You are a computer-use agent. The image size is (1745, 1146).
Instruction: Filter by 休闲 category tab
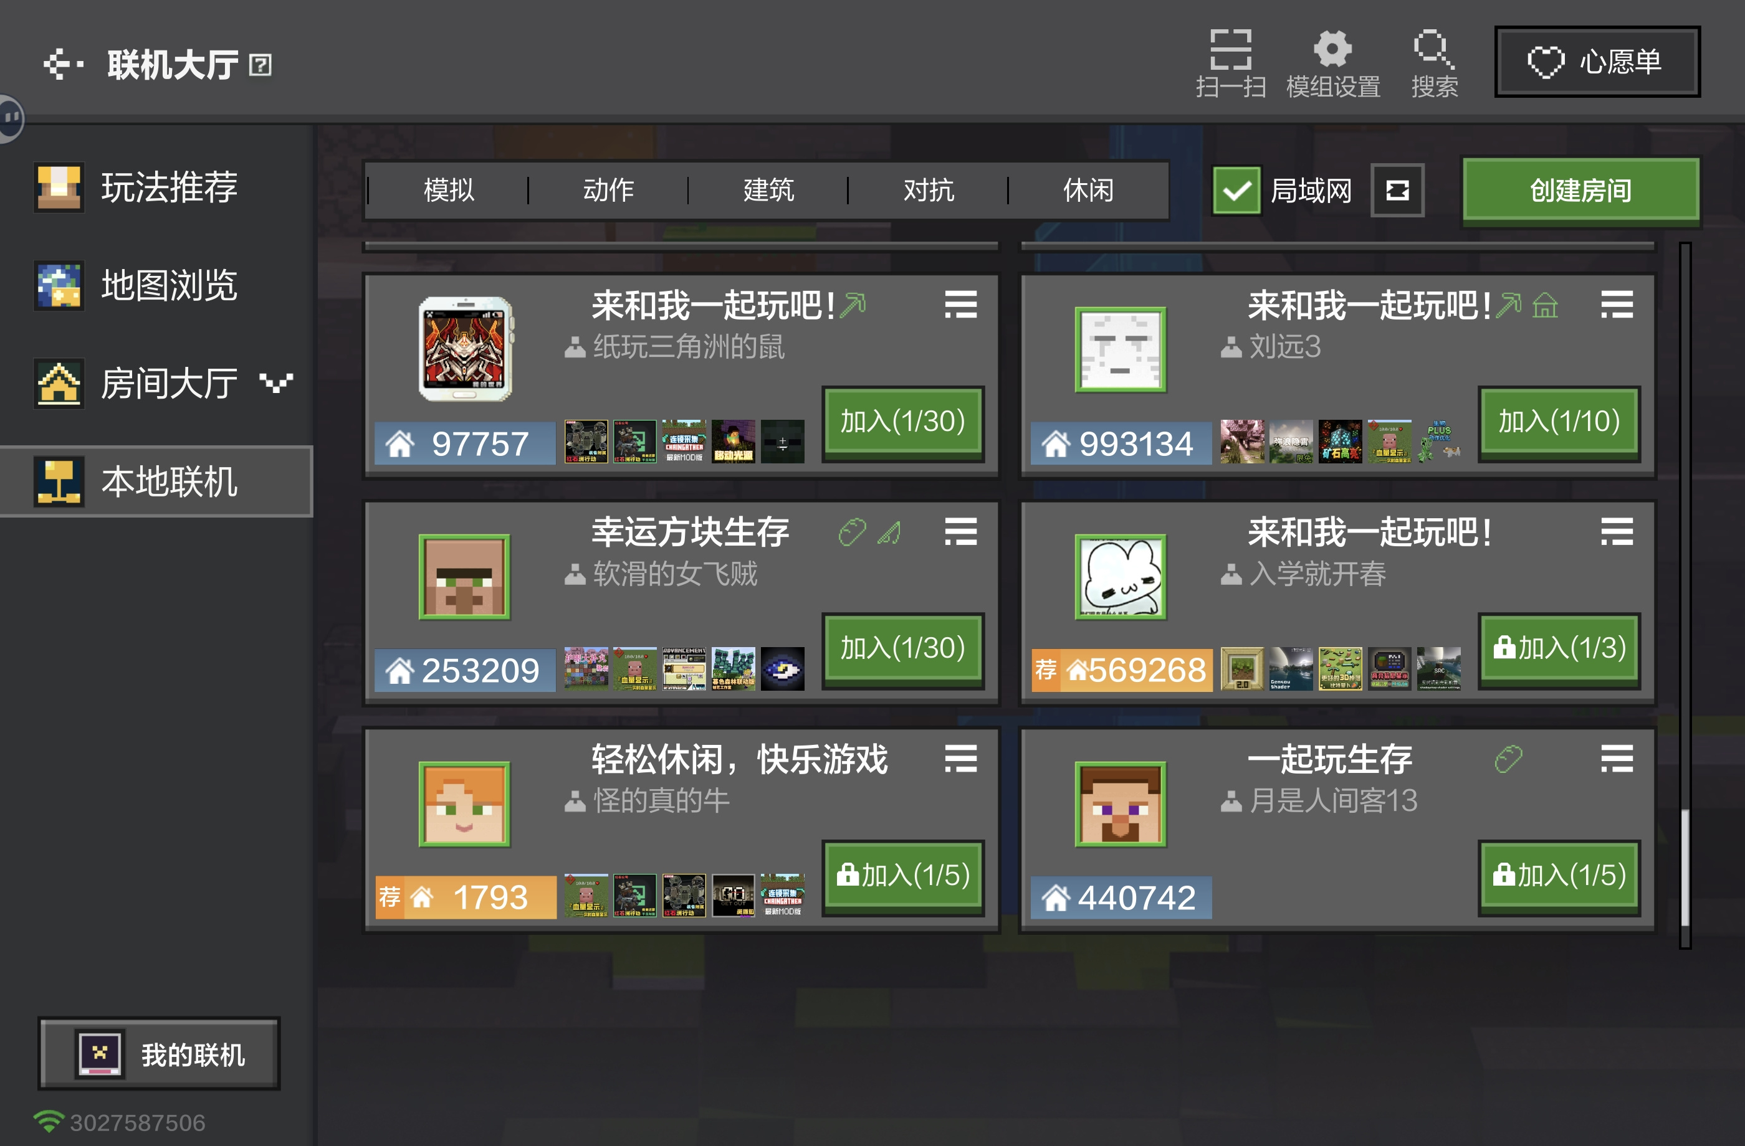[1088, 191]
